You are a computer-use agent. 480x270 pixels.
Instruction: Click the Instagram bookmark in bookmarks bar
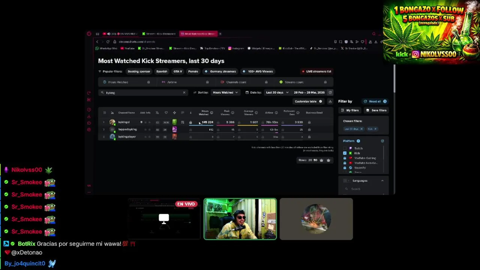[236, 48]
